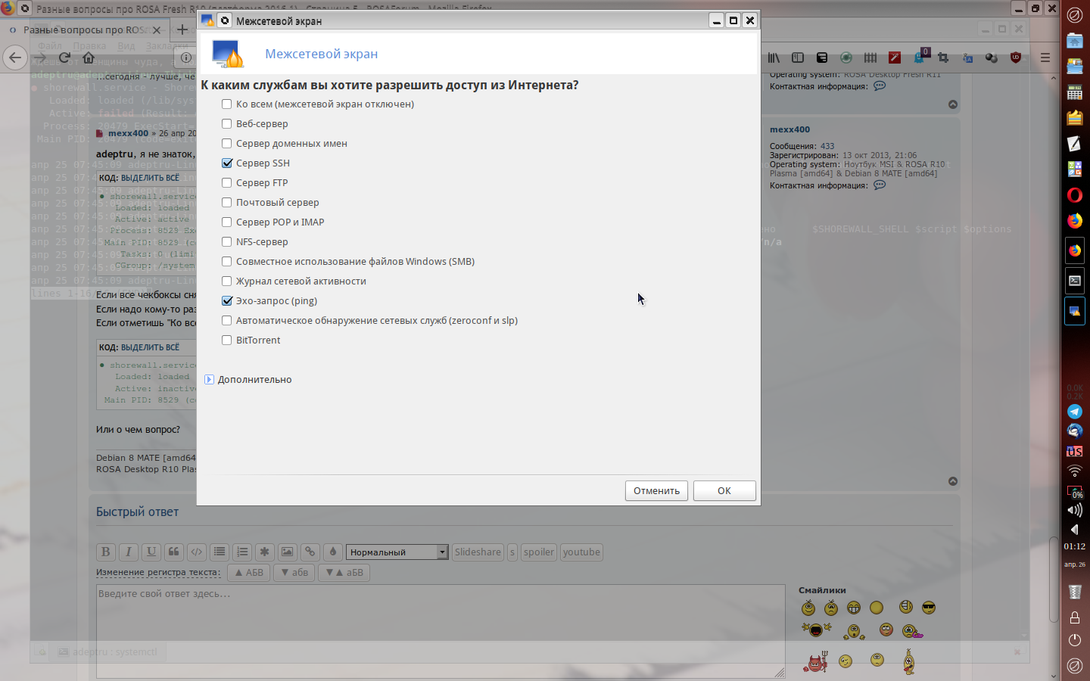Image resolution: width=1090 pixels, height=681 pixels.
Task: Click the lowercase 'абв' case button
Action: tap(294, 573)
